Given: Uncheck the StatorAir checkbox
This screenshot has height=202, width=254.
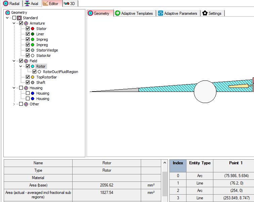Looking at the screenshot, I should (x=28, y=55).
